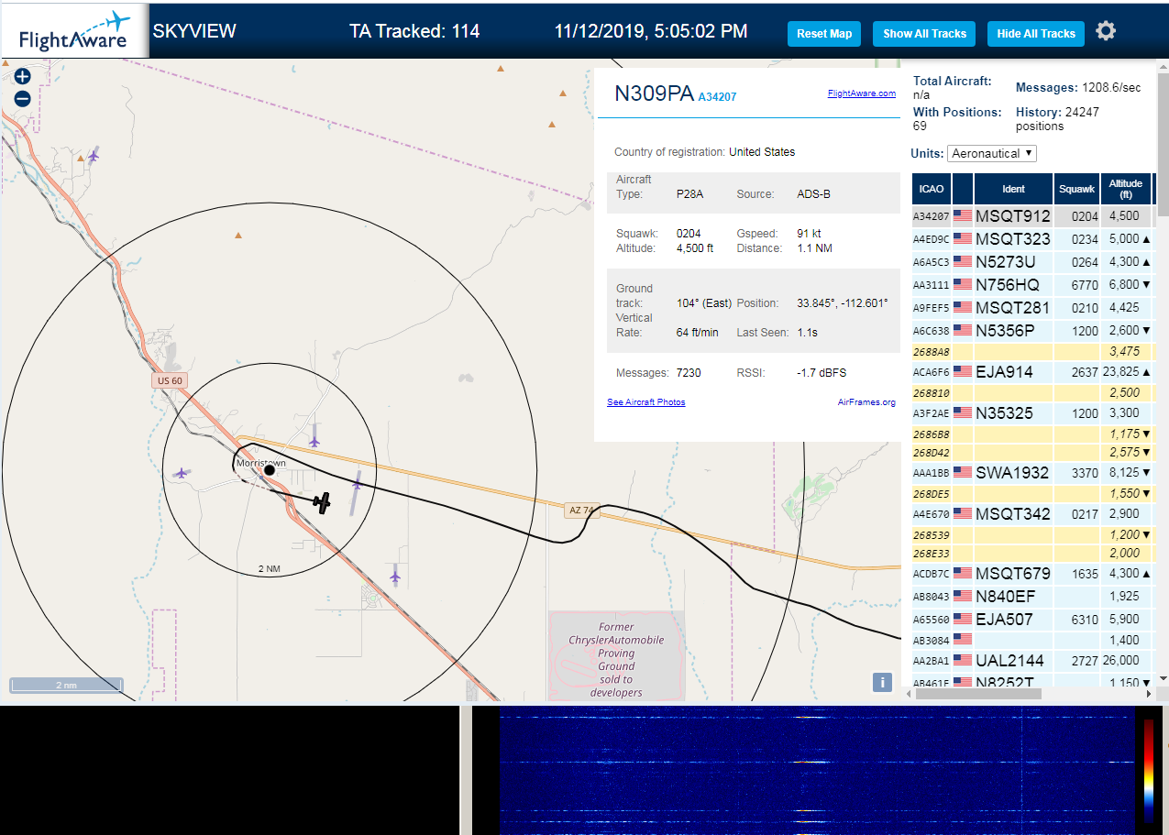Click ICAO code 268539 row
Screen dimensions: 1169x835
(x=1032, y=534)
